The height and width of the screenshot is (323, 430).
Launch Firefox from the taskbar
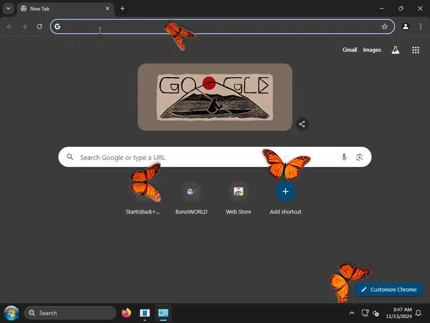click(126, 313)
